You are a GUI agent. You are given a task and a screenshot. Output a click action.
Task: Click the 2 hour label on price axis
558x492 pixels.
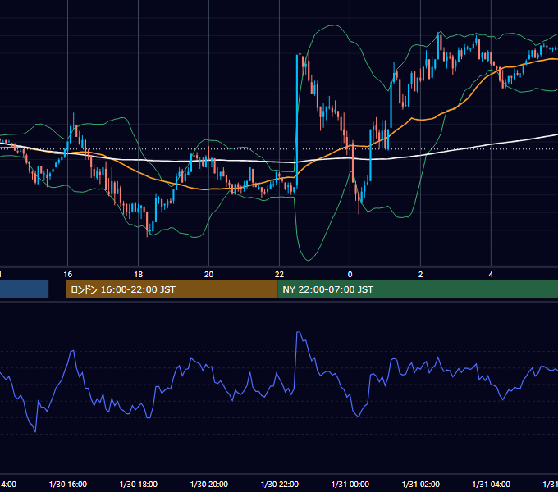tap(420, 275)
